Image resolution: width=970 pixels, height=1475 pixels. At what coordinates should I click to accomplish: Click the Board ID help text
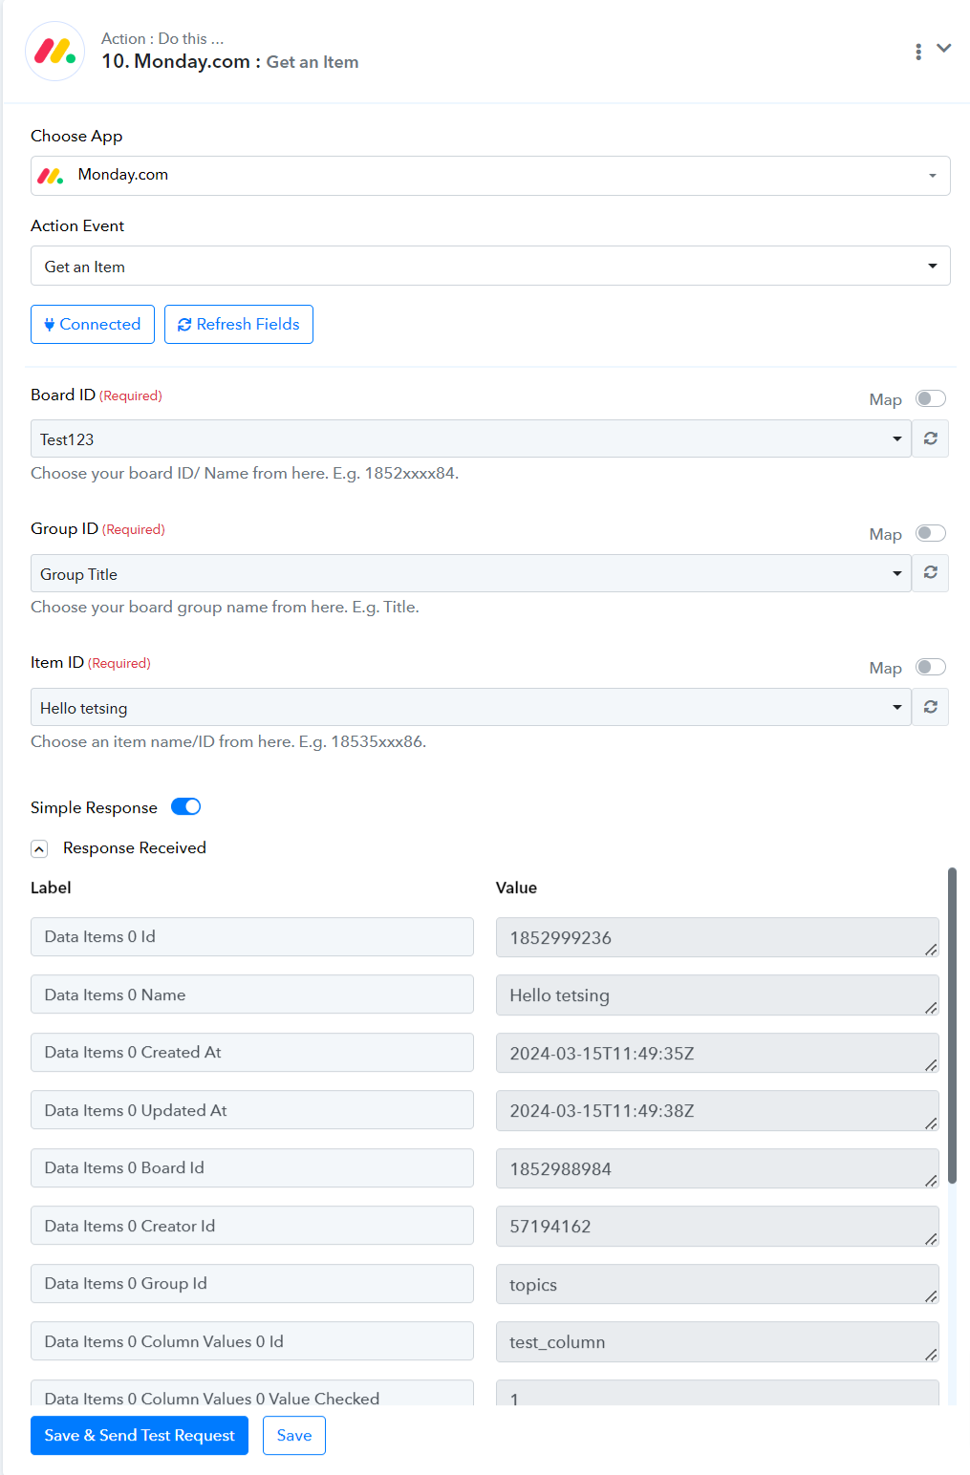pyautogui.click(x=245, y=473)
